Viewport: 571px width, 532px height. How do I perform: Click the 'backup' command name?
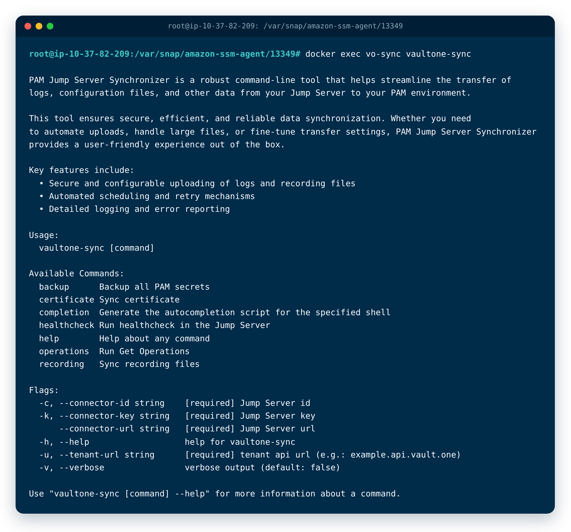pyautogui.click(x=54, y=287)
